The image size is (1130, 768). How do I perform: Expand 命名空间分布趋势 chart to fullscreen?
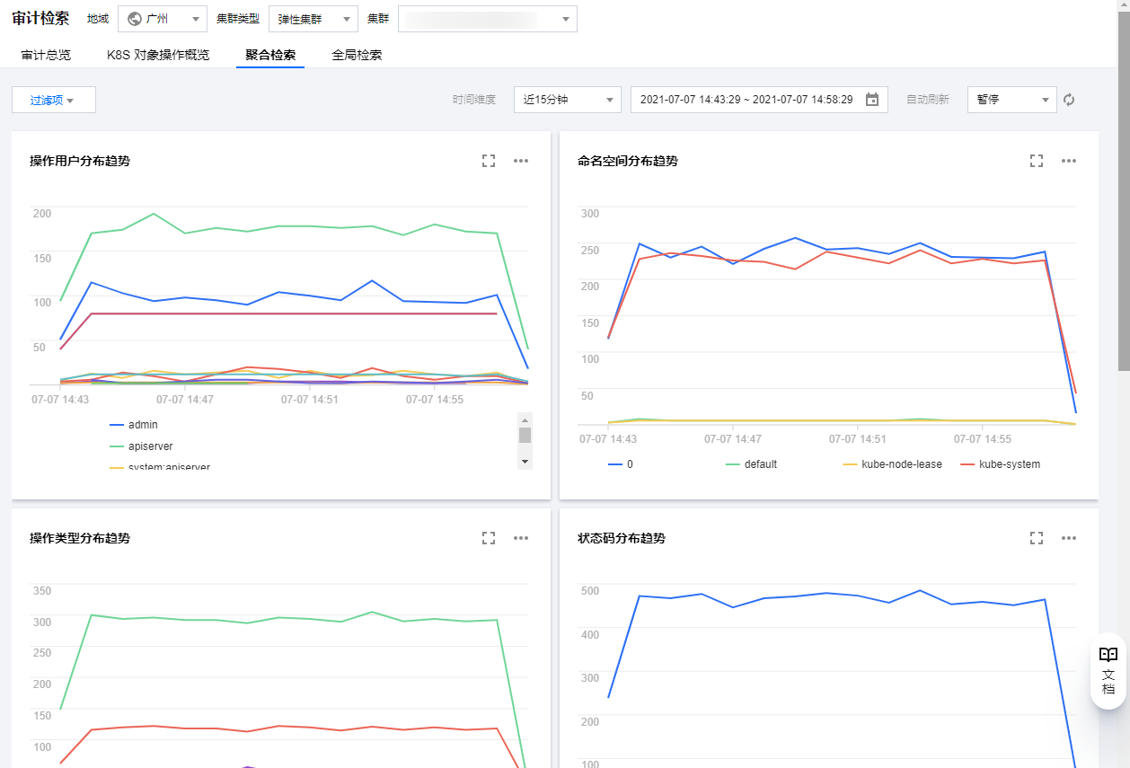pyautogui.click(x=1037, y=161)
